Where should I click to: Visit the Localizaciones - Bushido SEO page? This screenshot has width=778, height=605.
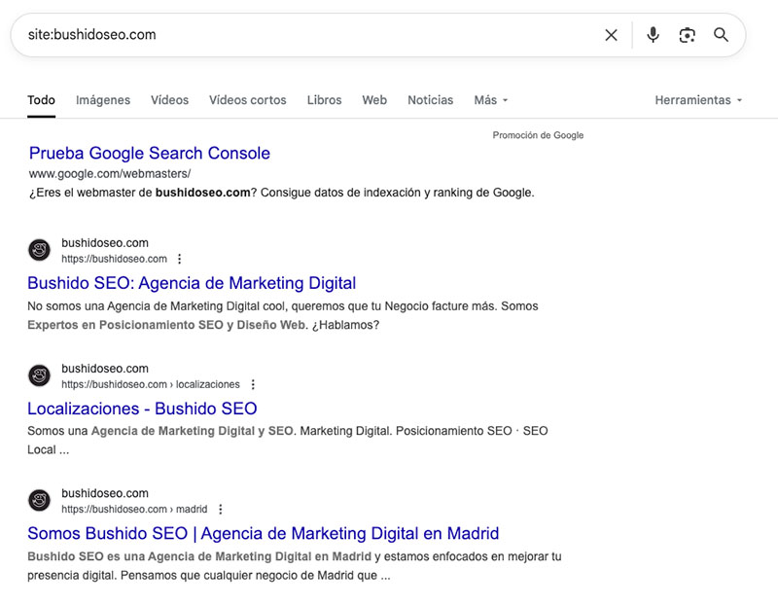(143, 409)
